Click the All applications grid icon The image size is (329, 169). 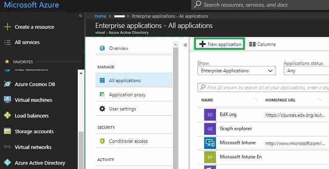(102, 80)
